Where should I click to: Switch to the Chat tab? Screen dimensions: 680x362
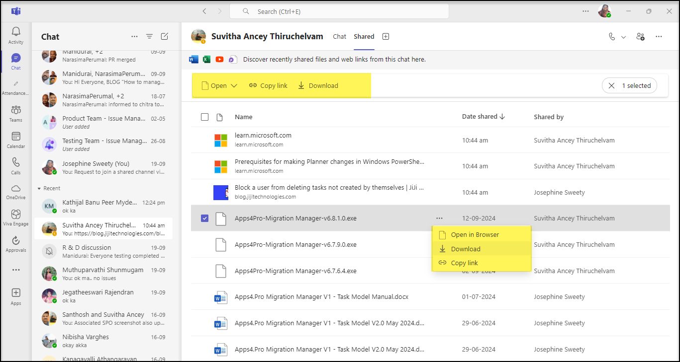(x=339, y=36)
